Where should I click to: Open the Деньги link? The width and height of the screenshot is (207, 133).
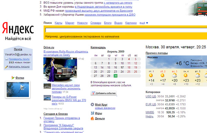[x=100, y=119]
